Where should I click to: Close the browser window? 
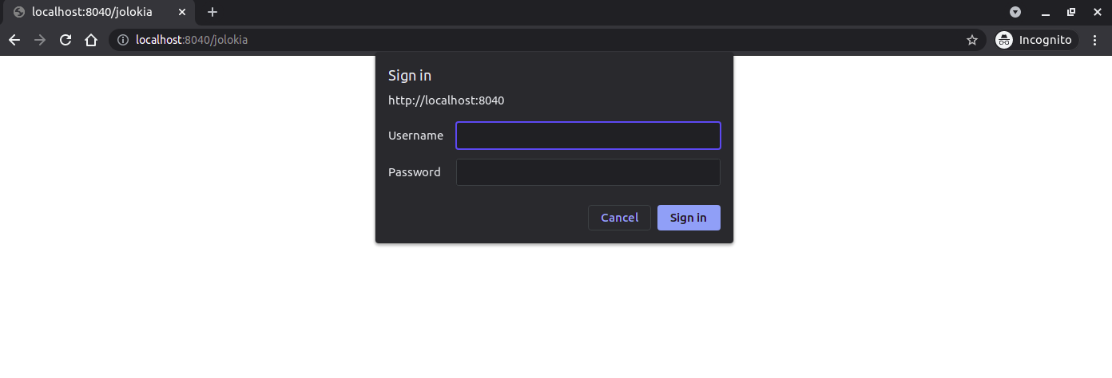1097,12
